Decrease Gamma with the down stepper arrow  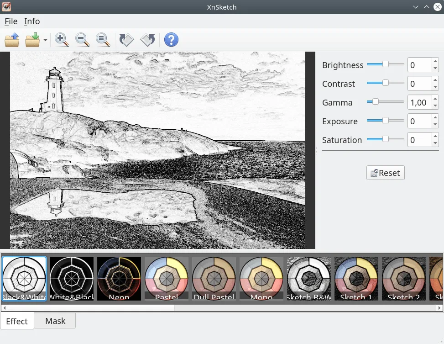coord(435,106)
